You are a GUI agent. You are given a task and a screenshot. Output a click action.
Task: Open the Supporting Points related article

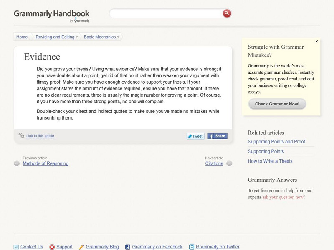pos(266,151)
